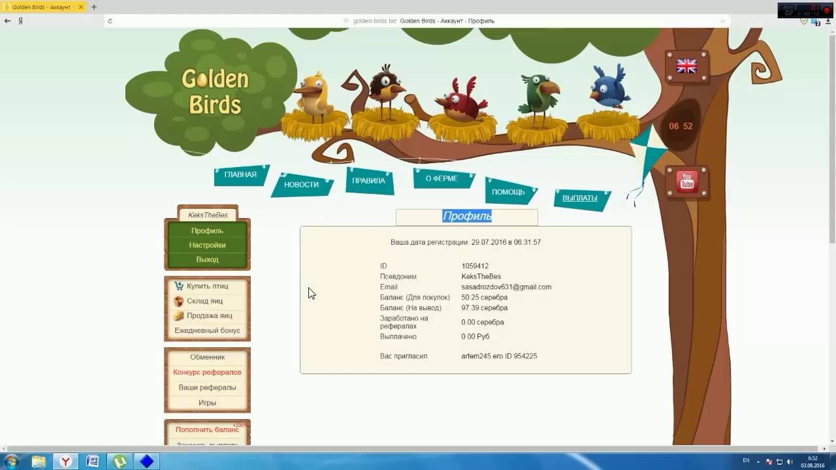Open Yandex Browser taskbar icon
836x470 pixels.
[x=66, y=462]
